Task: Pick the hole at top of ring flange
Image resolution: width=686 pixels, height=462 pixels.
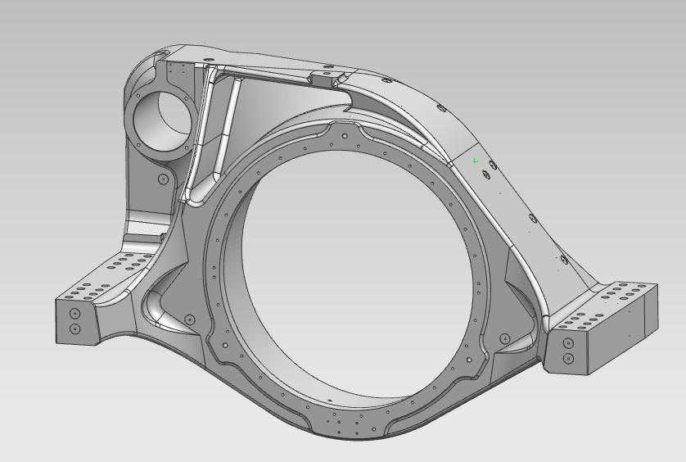Action: click(345, 136)
